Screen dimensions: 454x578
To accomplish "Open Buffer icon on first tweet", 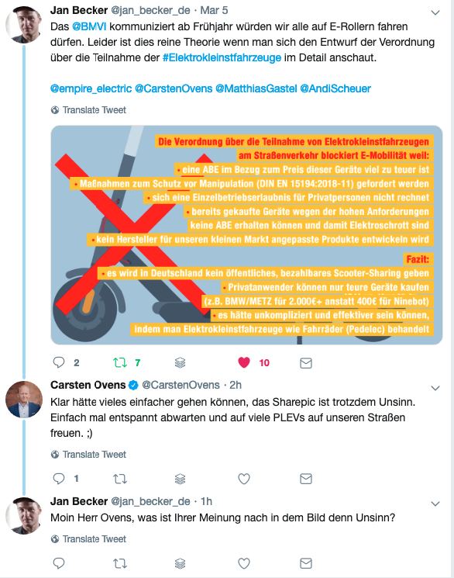I will (x=180, y=363).
